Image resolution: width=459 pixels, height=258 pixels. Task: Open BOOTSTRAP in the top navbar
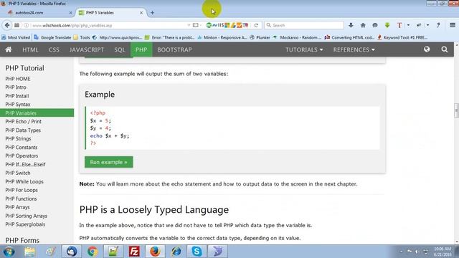pos(174,49)
